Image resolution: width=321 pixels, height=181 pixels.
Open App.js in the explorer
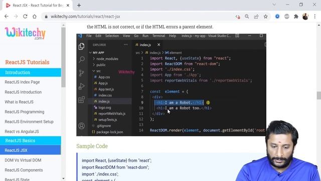101,83
